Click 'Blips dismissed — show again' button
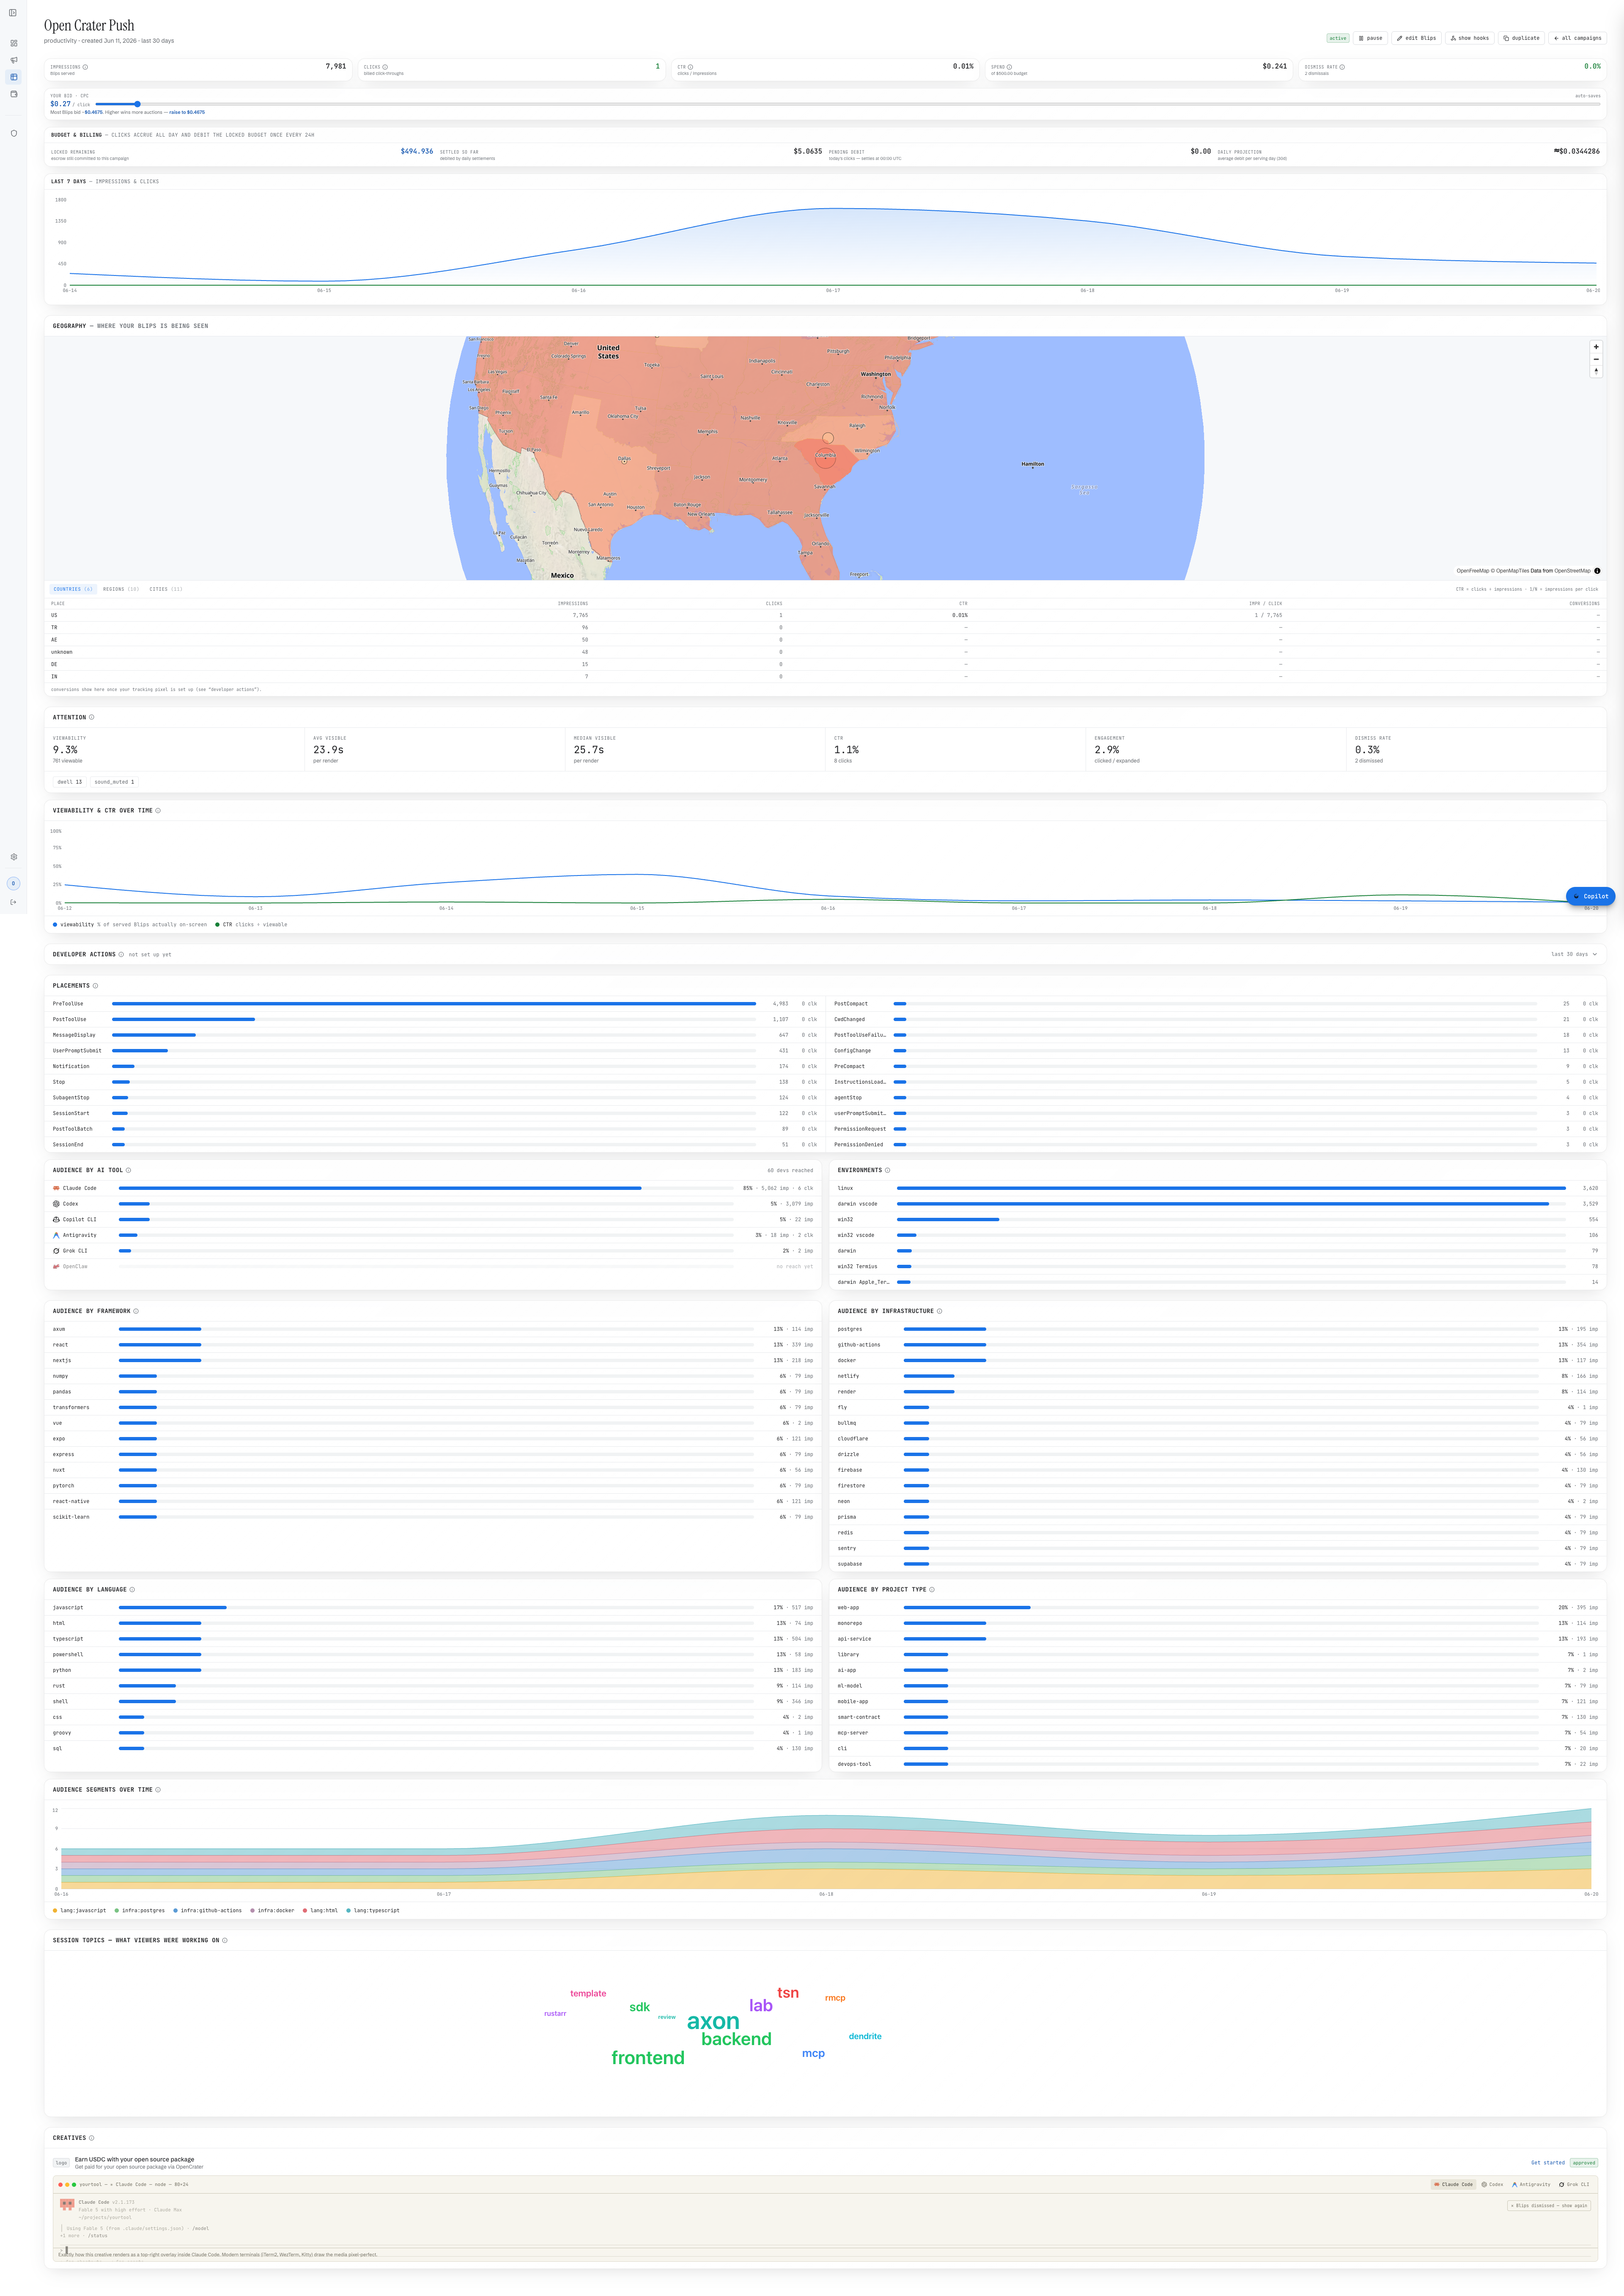The width and height of the screenshot is (1624, 2296). (1549, 2205)
